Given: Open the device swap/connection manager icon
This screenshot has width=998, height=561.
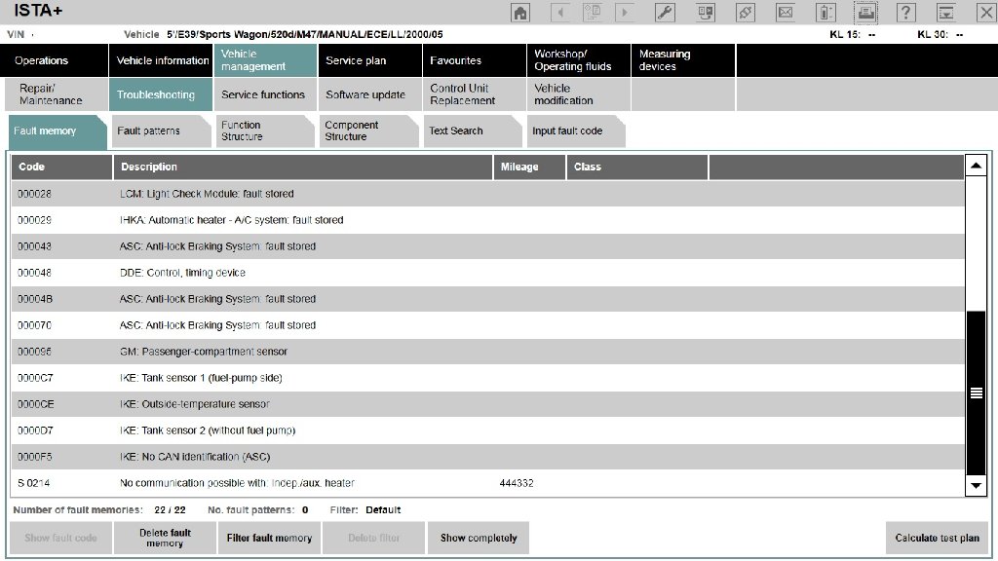Looking at the screenshot, I should click(706, 12).
